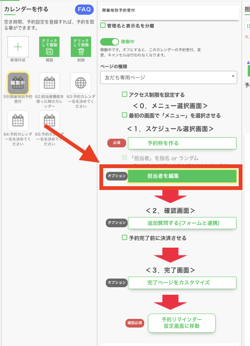
Task: Click the new calendar plus icon
Action: point(18,47)
